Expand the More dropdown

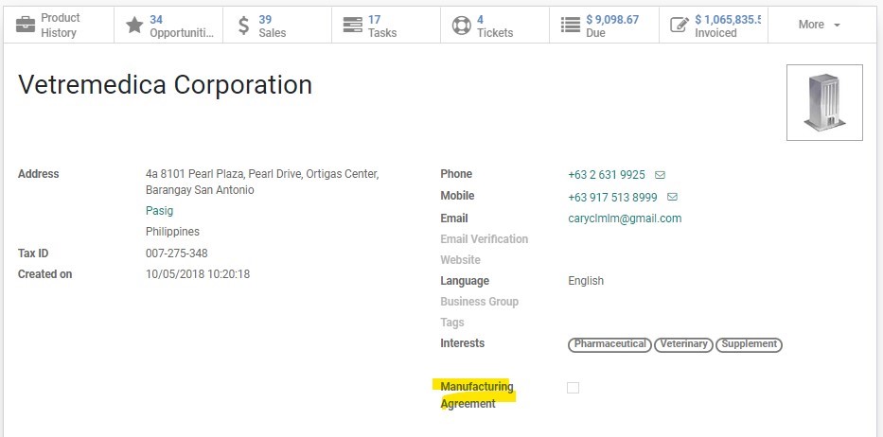(x=820, y=25)
